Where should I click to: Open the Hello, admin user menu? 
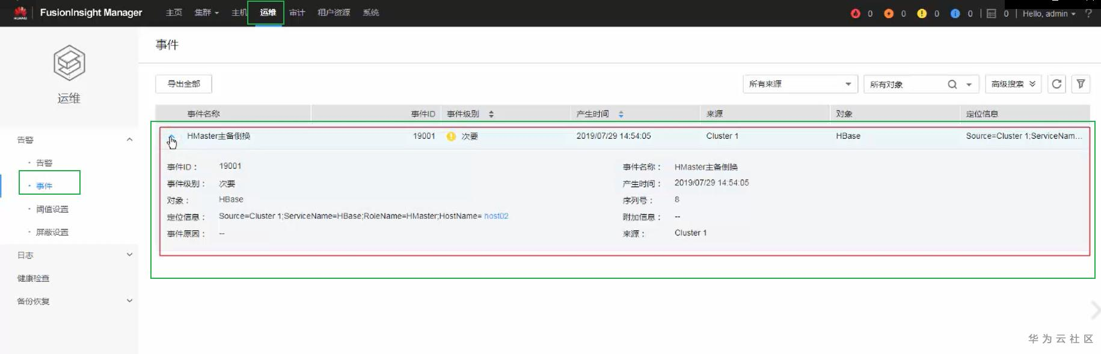(1049, 13)
